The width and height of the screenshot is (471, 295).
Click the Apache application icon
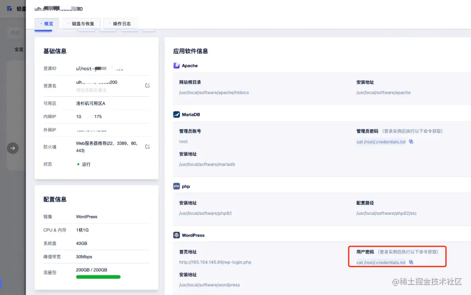coord(176,65)
